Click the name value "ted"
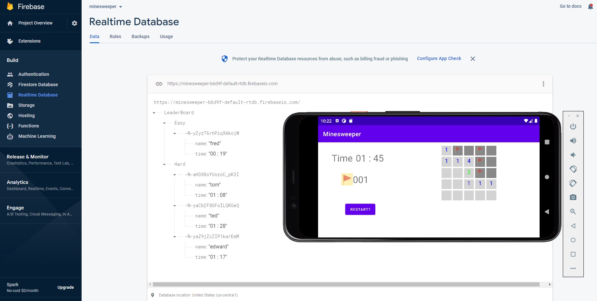This screenshot has width=597, height=301. click(x=214, y=216)
